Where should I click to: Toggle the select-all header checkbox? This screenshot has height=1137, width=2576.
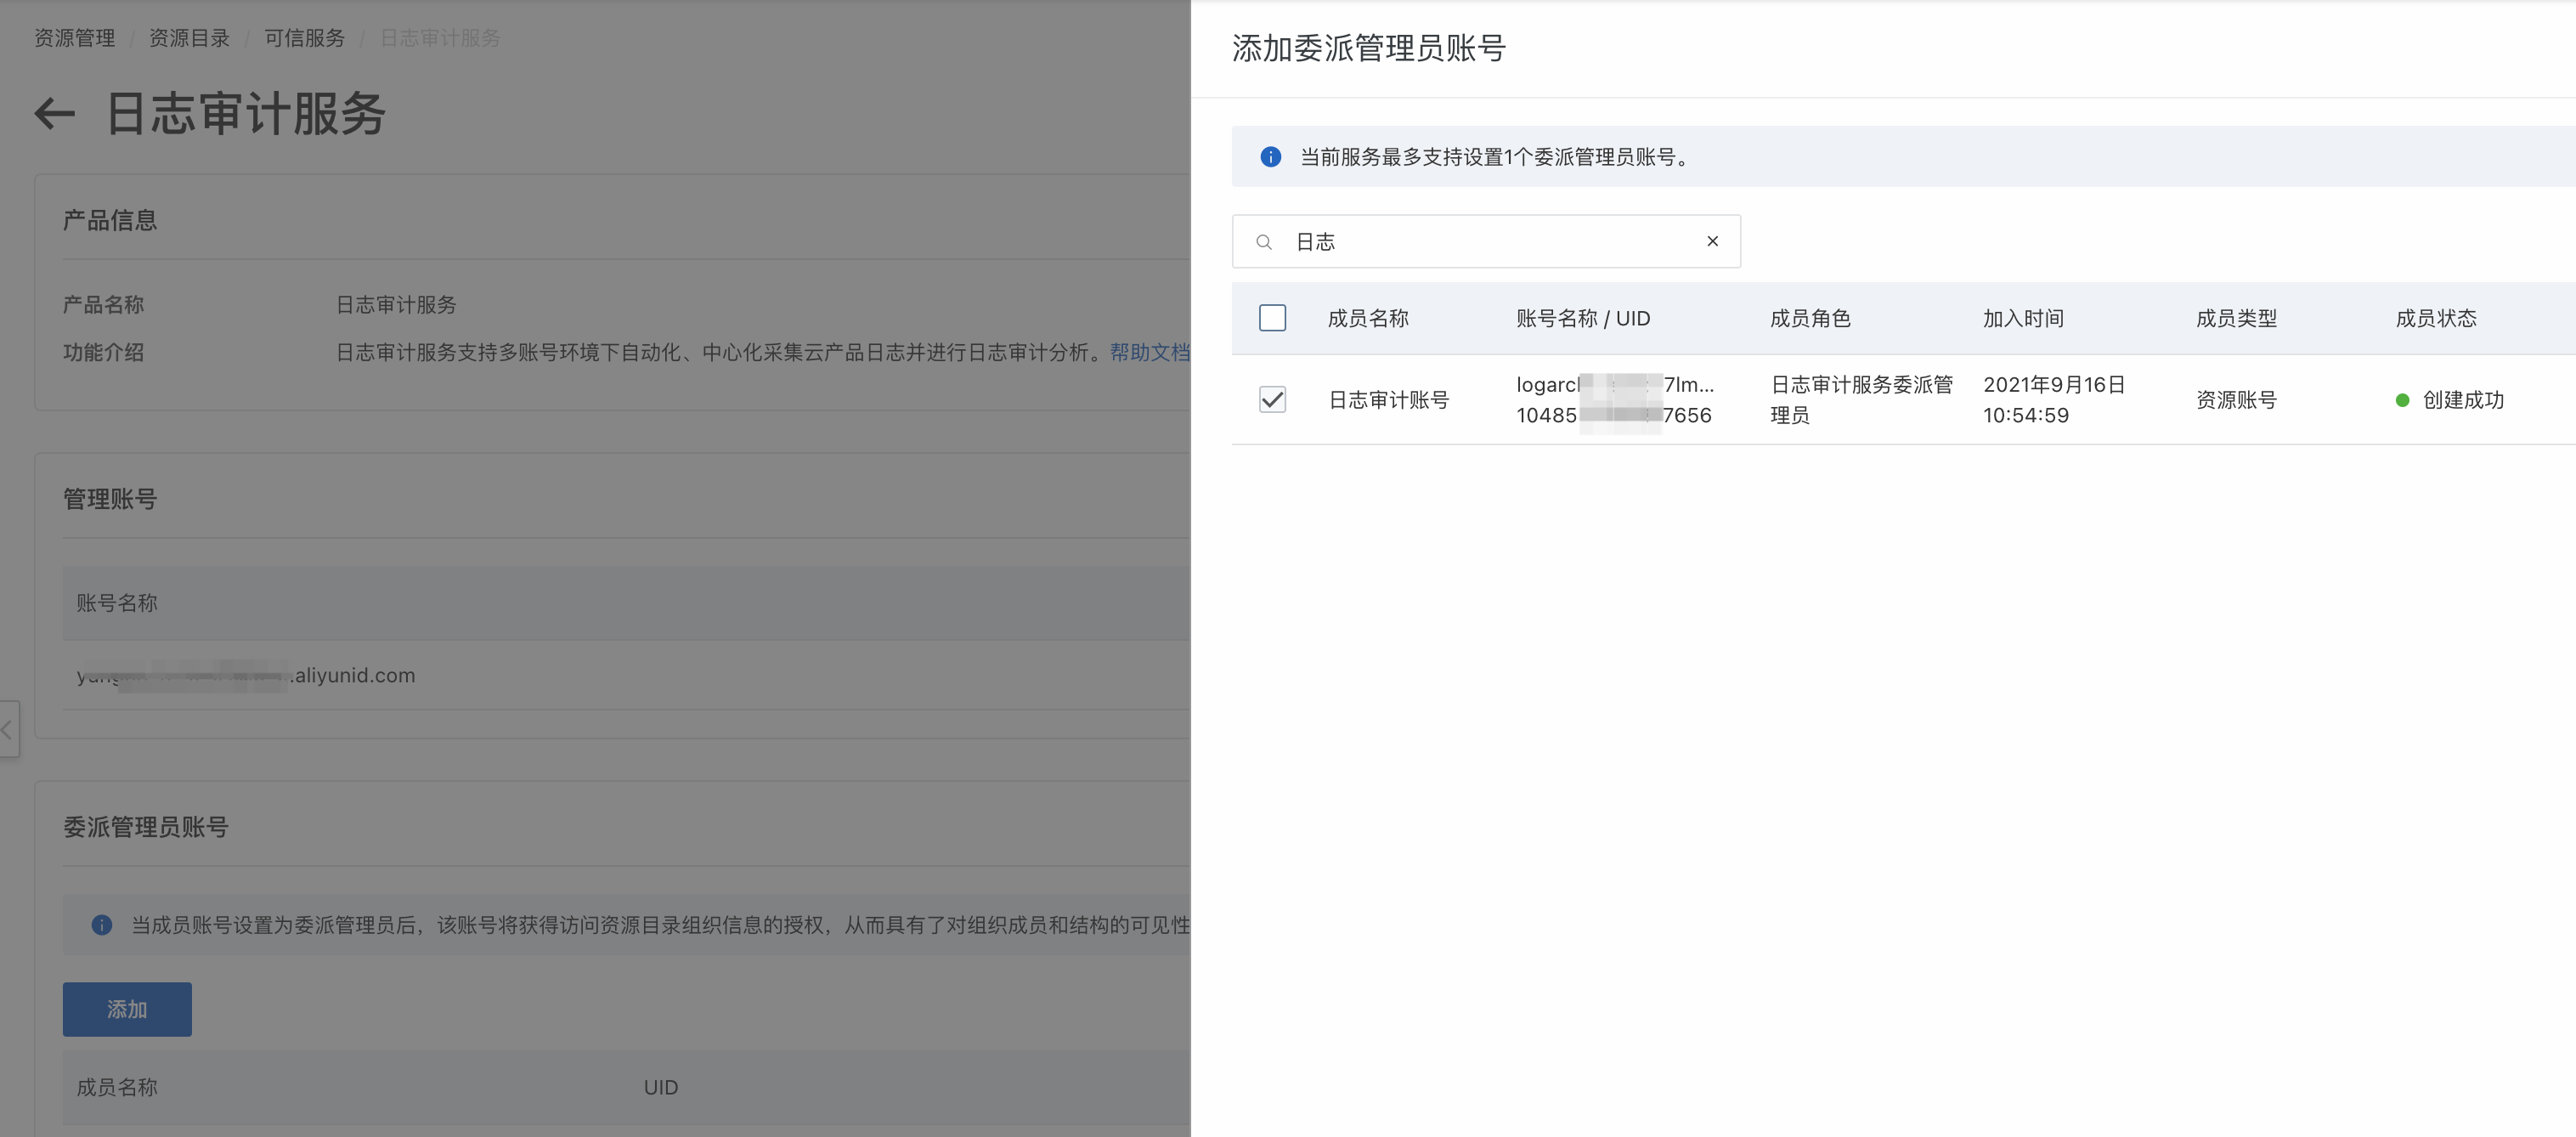click(1272, 318)
